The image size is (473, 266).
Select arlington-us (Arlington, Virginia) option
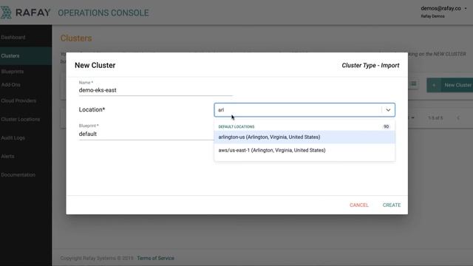[304, 137]
